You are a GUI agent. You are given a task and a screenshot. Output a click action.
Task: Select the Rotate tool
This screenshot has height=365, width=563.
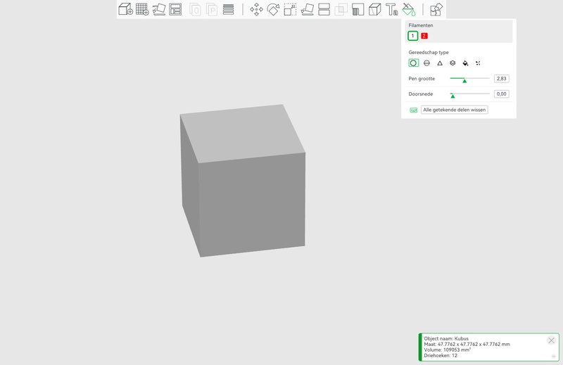click(273, 9)
